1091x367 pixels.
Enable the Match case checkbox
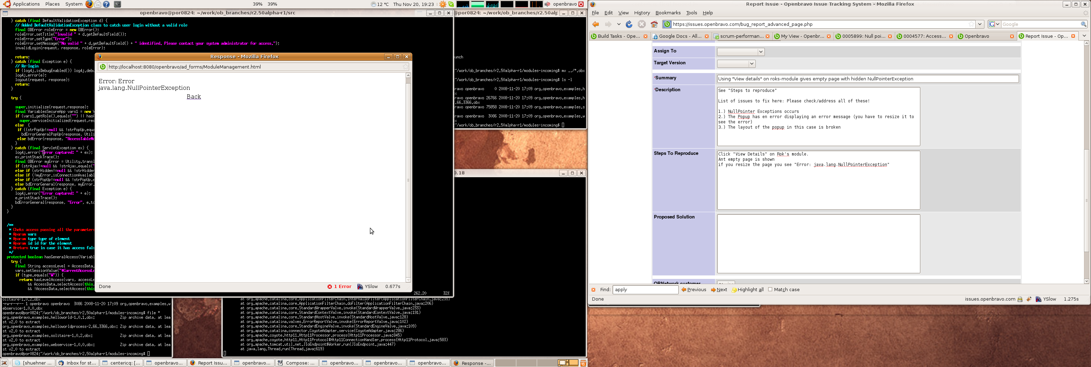[770, 289]
